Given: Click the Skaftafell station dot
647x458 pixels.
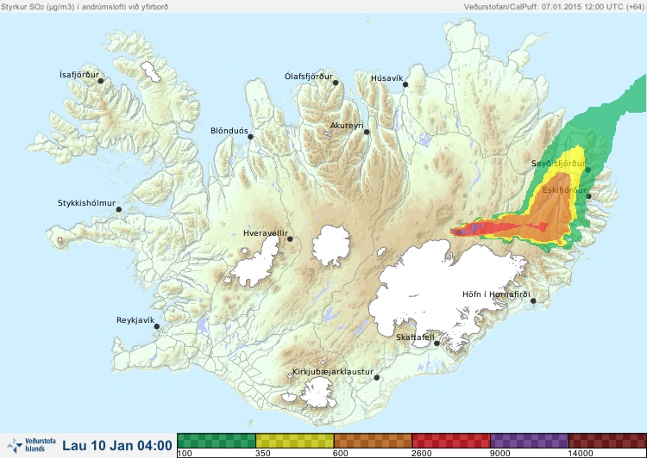Looking at the screenshot, I should (437, 343).
